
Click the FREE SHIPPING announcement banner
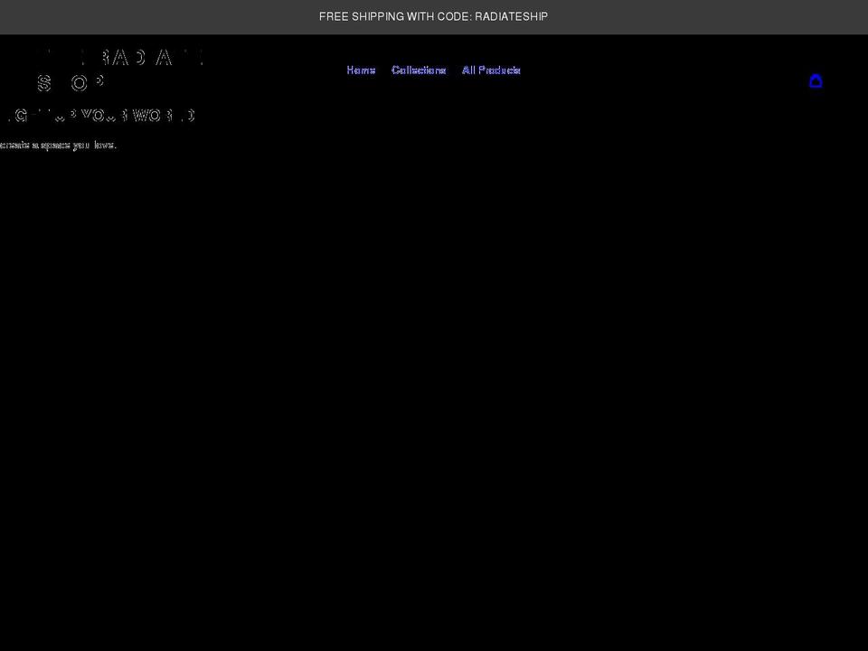[x=433, y=16]
